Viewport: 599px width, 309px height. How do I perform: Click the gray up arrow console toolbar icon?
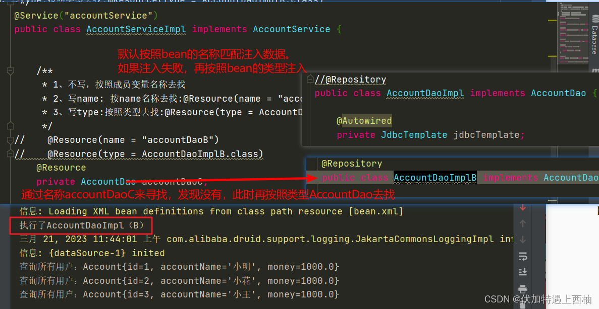(x=523, y=223)
